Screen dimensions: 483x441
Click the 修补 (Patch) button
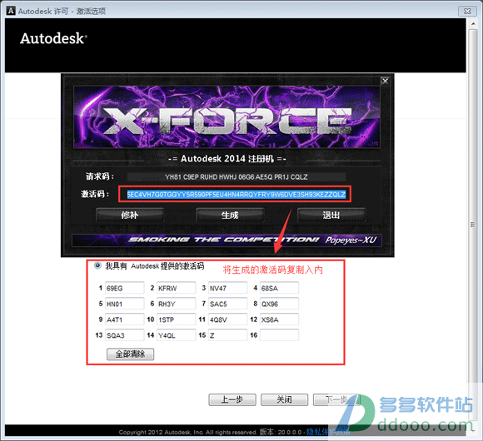[x=130, y=215]
